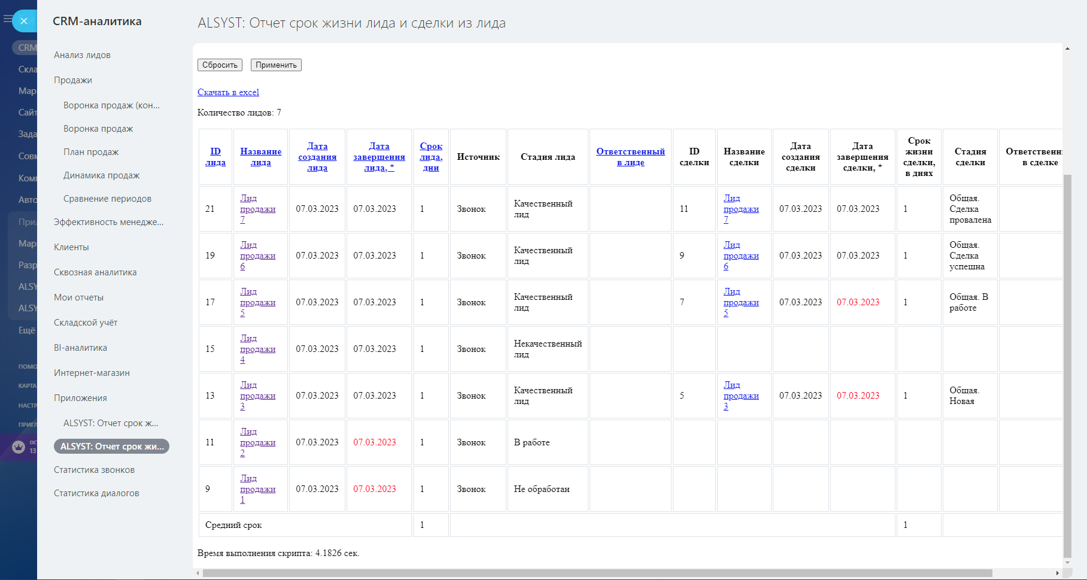Select Сквозная аналитика in side menu
1087x580 pixels.
pyautogui.click(x=95, y=272)
